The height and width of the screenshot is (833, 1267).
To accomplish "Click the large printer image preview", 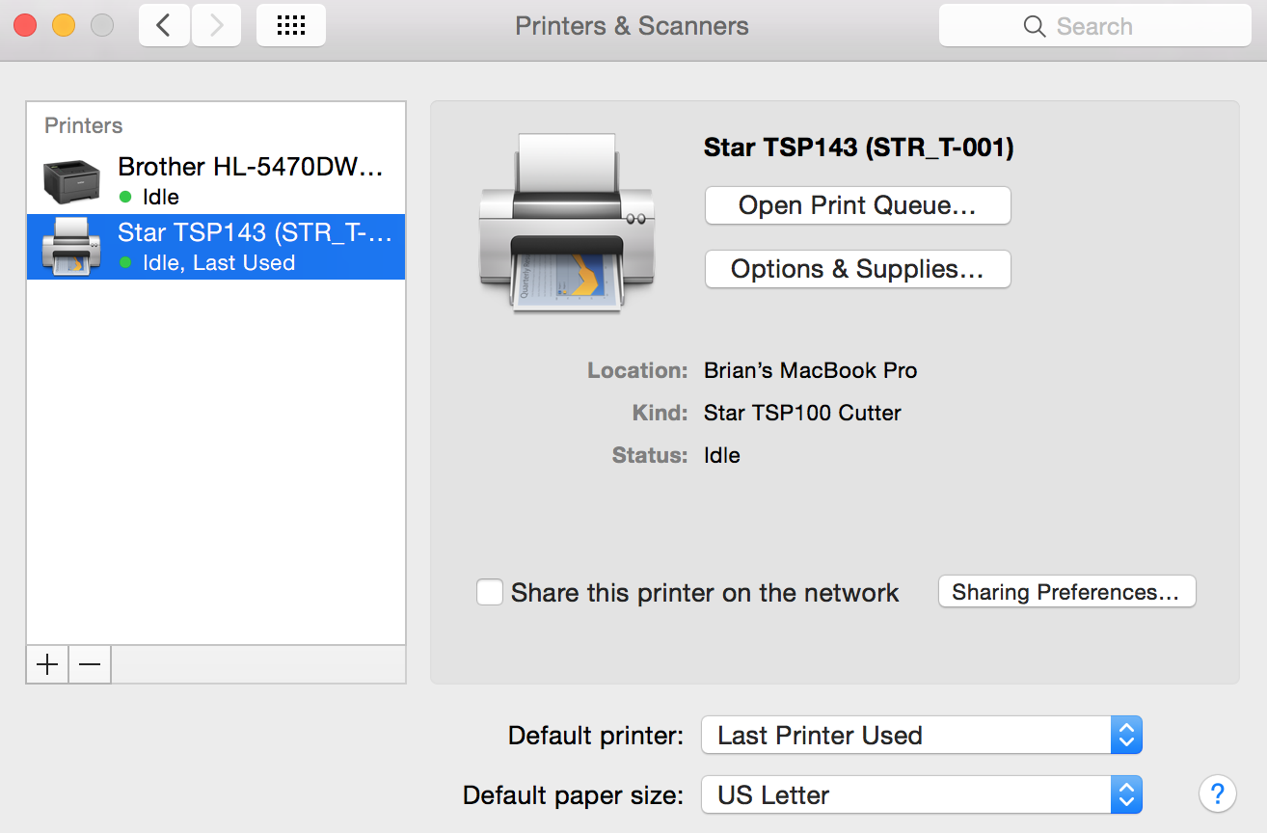I will (x=567, y=224).
